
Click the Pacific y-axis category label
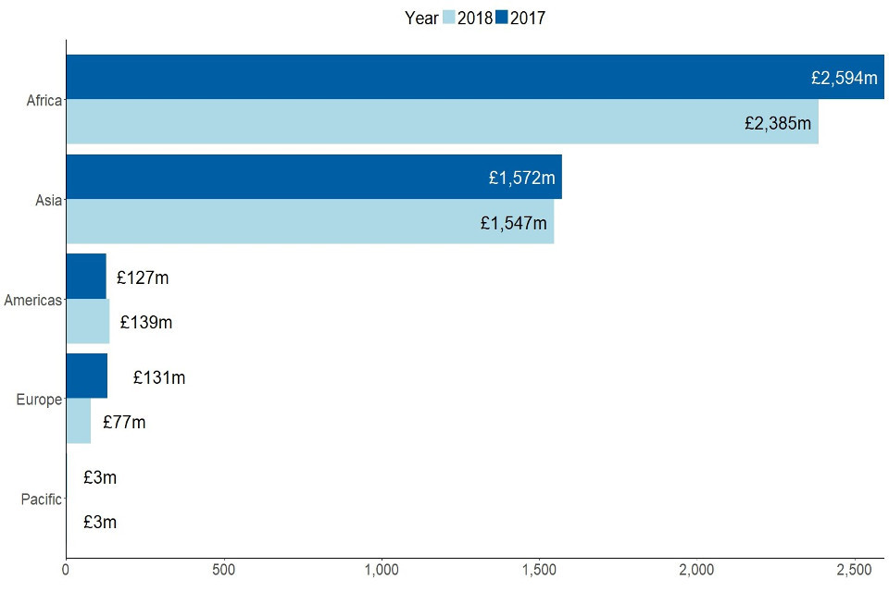(x=41, y=499)
